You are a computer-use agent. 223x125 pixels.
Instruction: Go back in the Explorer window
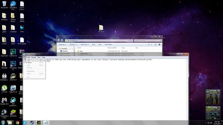click(x=59, y=41)
